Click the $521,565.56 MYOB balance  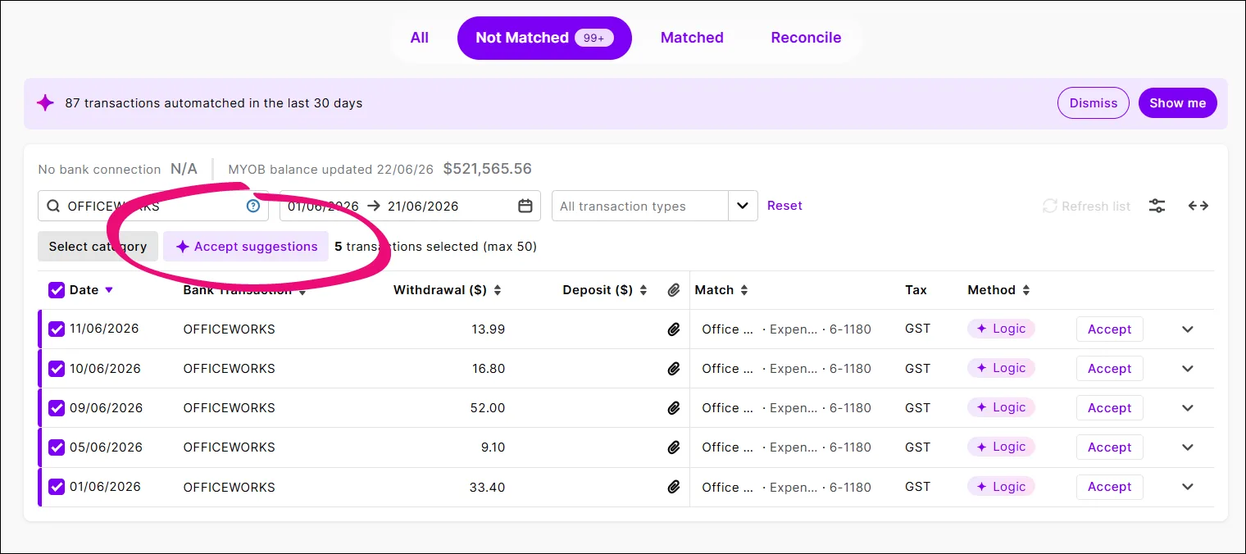tap(488, 169)
